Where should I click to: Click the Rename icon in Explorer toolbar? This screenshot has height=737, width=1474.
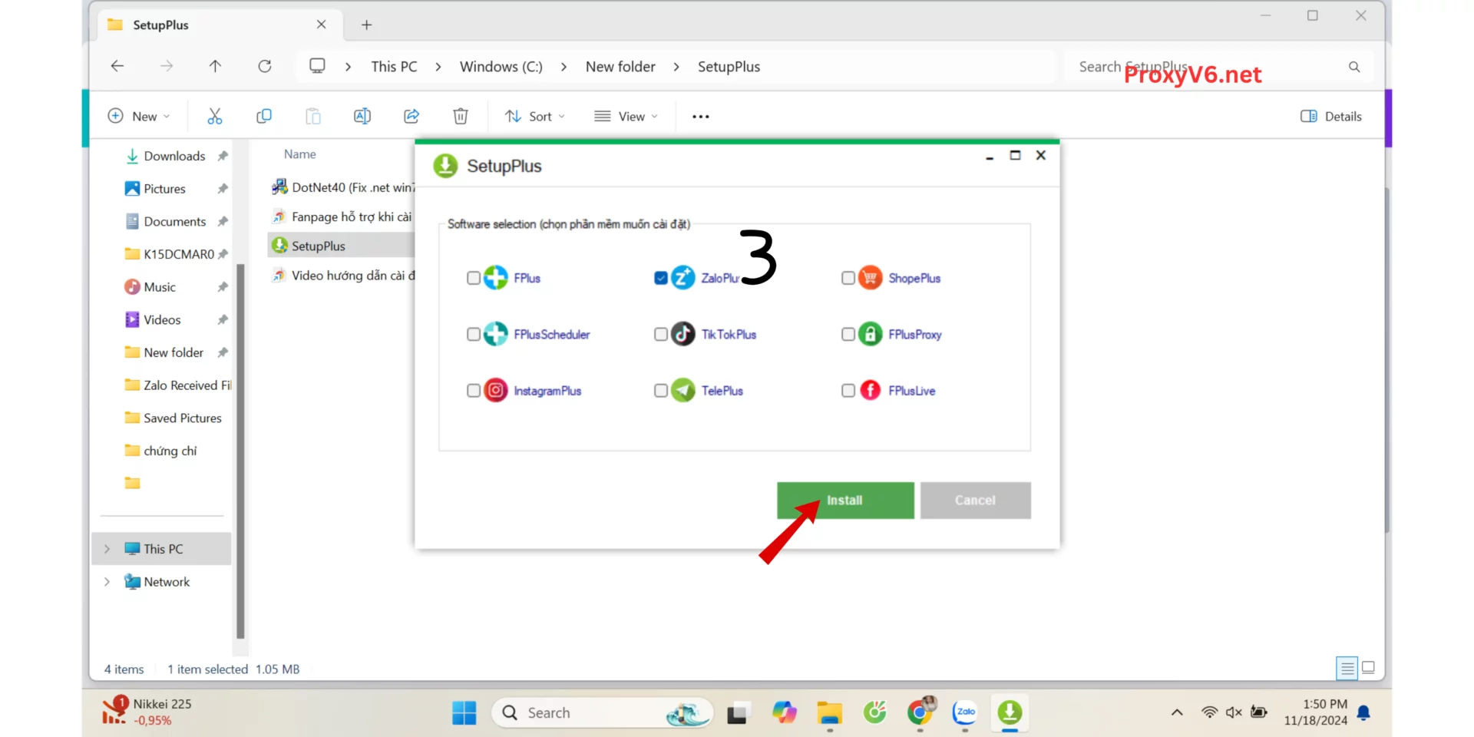pyautogui.click(x=362, y=116)
